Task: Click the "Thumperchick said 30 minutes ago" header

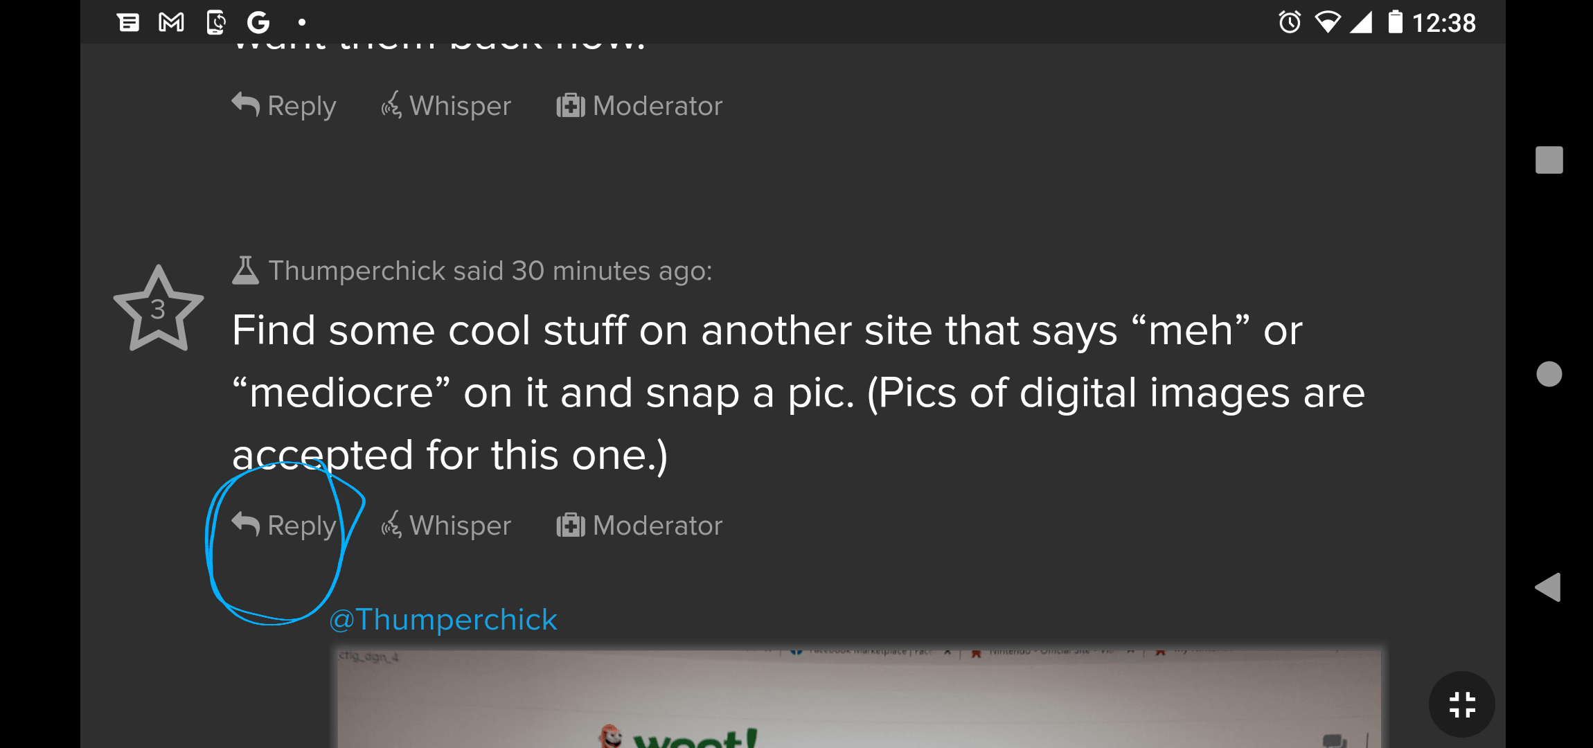Action: tap(490, 271)
